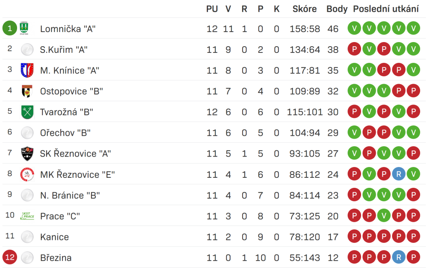
Task: Click the Poslední utkání column header
Action: 386,9
